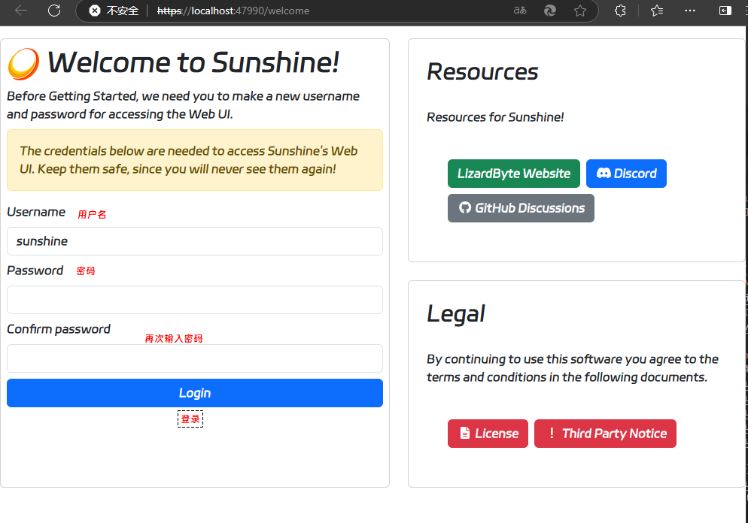Join the Discord server button
Screen dimensions: 748x523
click(x=626, y=174)
